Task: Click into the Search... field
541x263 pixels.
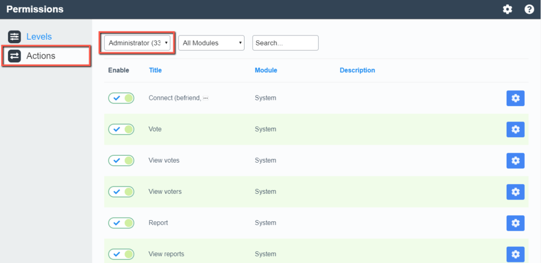Action: [285, 43]
